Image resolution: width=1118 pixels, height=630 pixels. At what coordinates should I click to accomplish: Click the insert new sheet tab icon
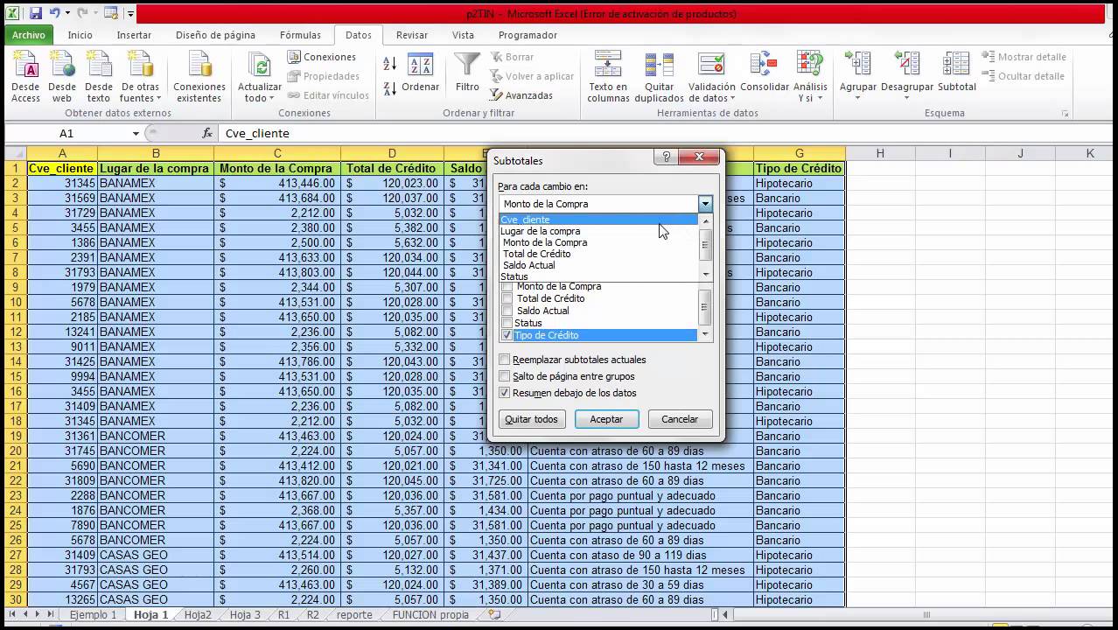pos(494,614)
